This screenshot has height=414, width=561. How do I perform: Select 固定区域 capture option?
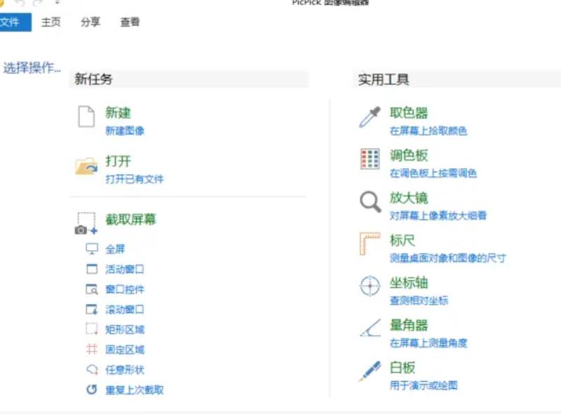(x=125, y=350)
